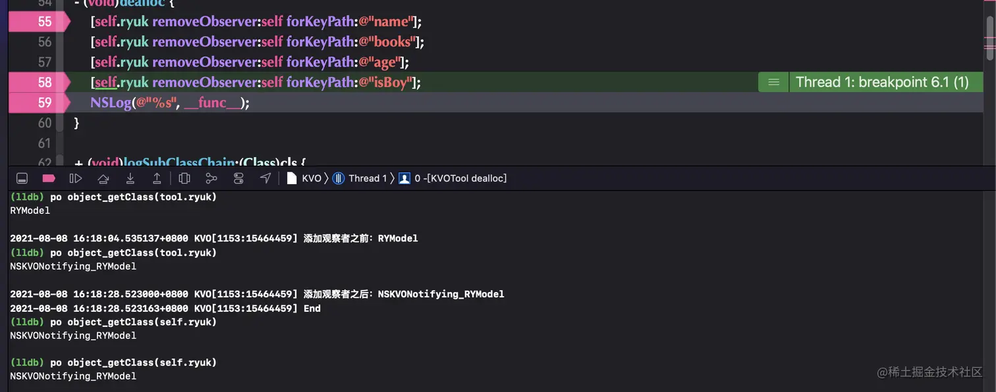Click first 'po object_getClass(tool.ryuk)' console command
The image size is (996, 392).
pyautogui.click(x=133, y=197)
